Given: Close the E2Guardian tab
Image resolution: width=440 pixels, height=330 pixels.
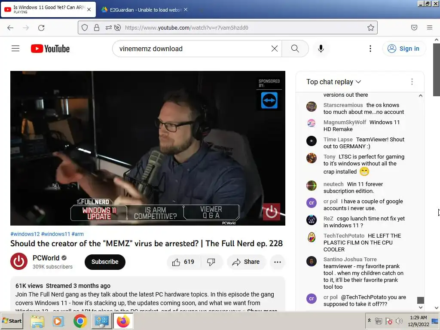Looking at the screenshot, I should coord(186,9).
